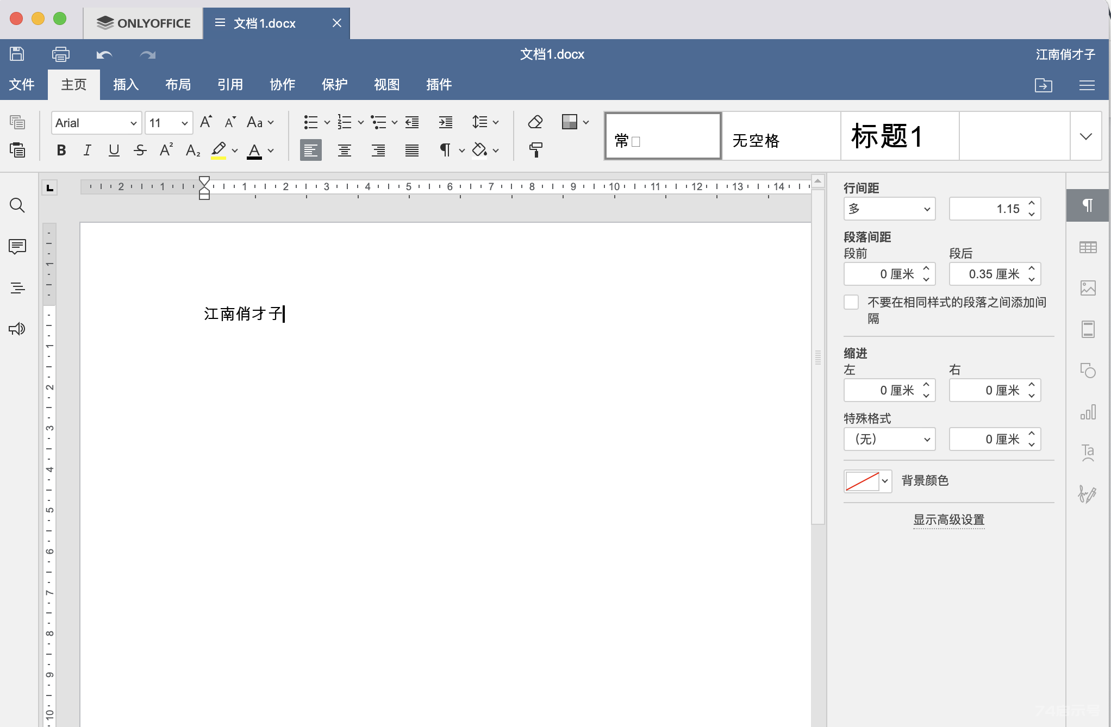Click the left alignment icon
The image size is (1111, 727).
click(310, 150)
